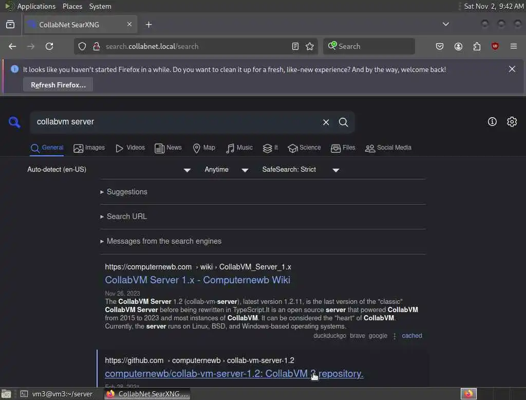Switch to the Images category tab
Screen dimensions: 526x400
pyautogui.click(x=89, y=148)
